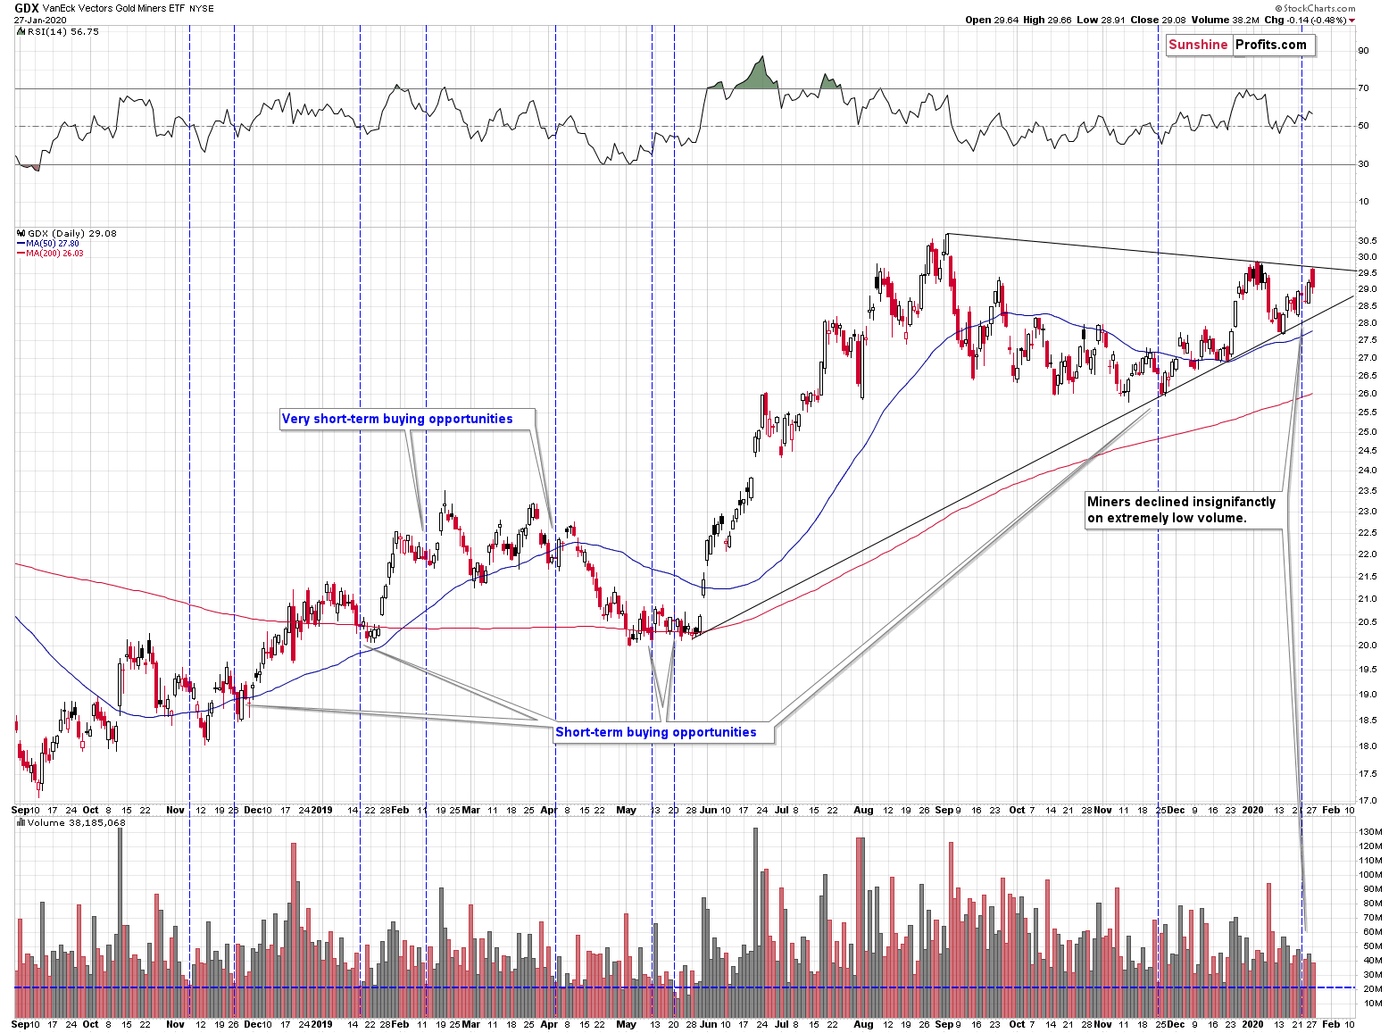Click the GDX ticker symbol in the chart title
The image size is (1397, 1033).
pos(26,8)
